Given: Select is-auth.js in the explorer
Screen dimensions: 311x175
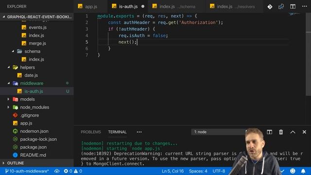Looking at the screenshot, I should (x=34, y=91).
